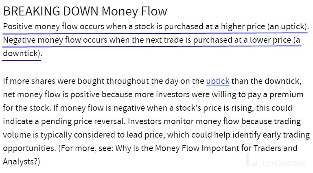Click the underlined "downtick)." on the third line
Image resolution: width=313 pixels, height=173 pixels.
coord(22,53)
